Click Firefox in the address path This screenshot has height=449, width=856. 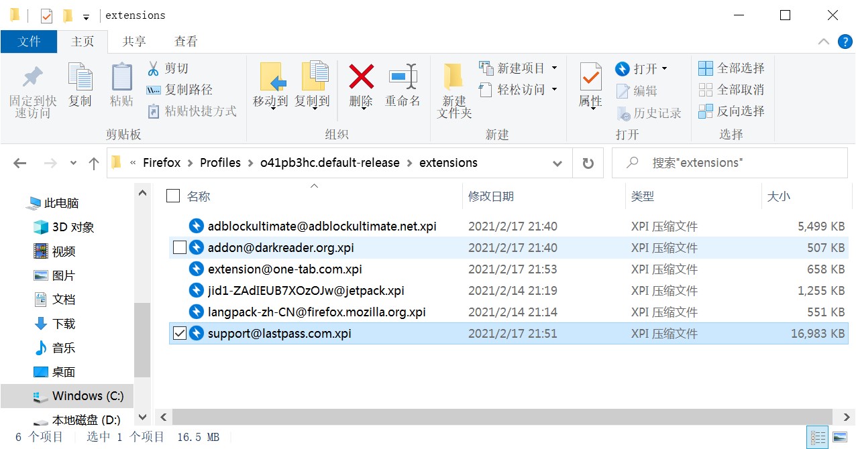(162, 163)
